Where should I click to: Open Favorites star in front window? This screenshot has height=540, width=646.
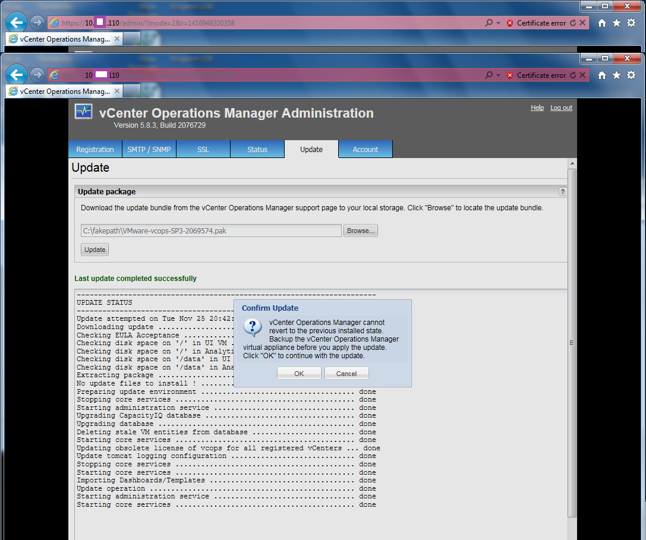616,75
